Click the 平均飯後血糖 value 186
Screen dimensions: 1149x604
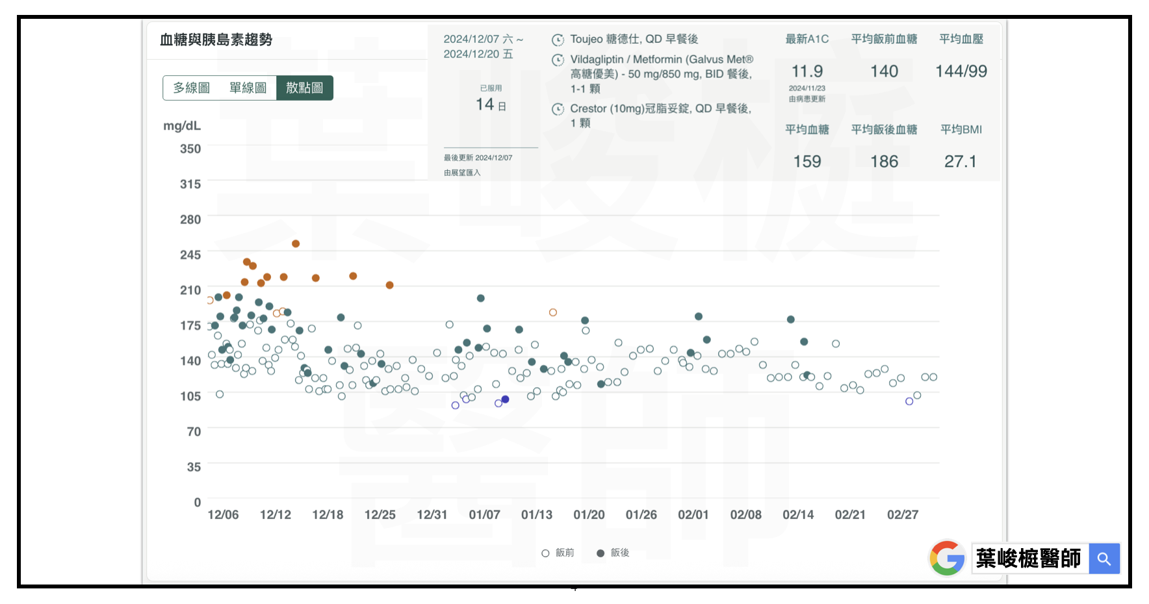coord(884,162)
